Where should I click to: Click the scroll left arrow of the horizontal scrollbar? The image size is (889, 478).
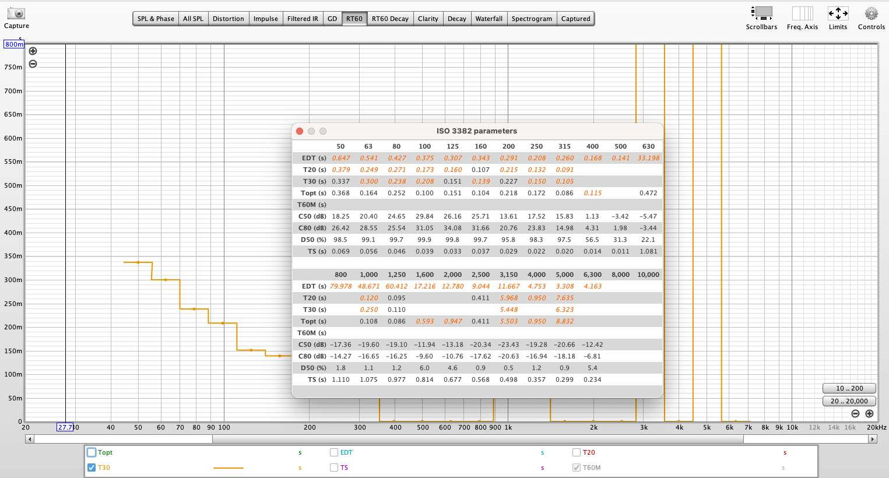(x=29, y=439)
